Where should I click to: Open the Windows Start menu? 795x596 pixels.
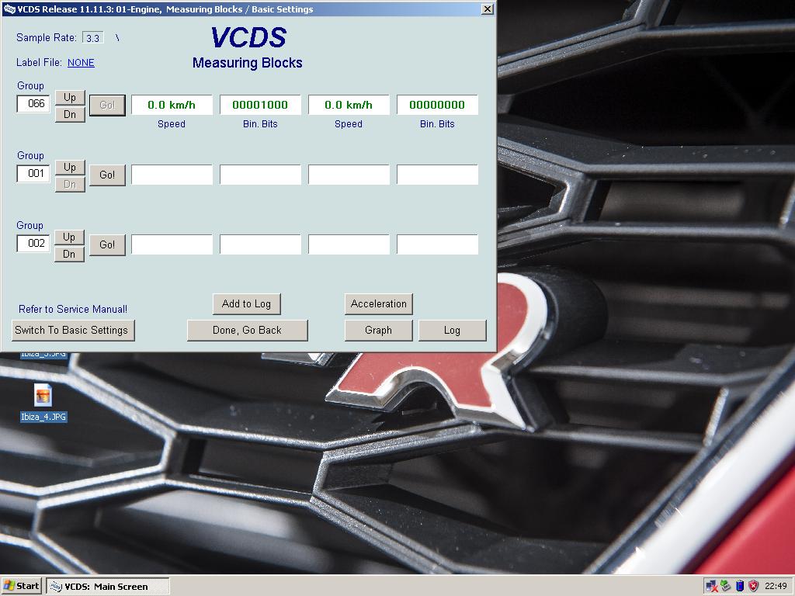point(22,586)
